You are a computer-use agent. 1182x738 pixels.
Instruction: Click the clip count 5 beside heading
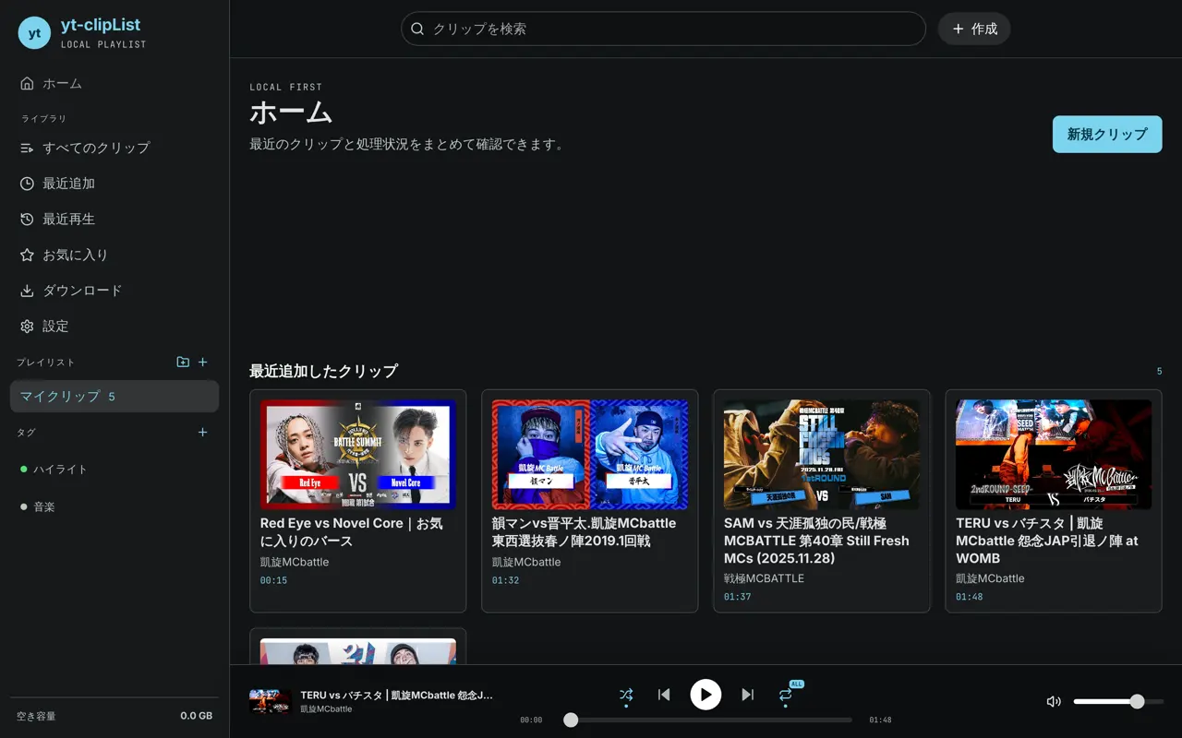[1160, 372]
